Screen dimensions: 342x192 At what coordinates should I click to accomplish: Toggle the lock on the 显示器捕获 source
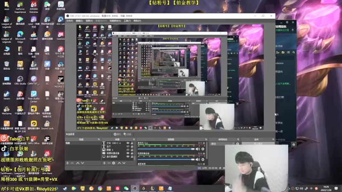(x=132, y=157)
